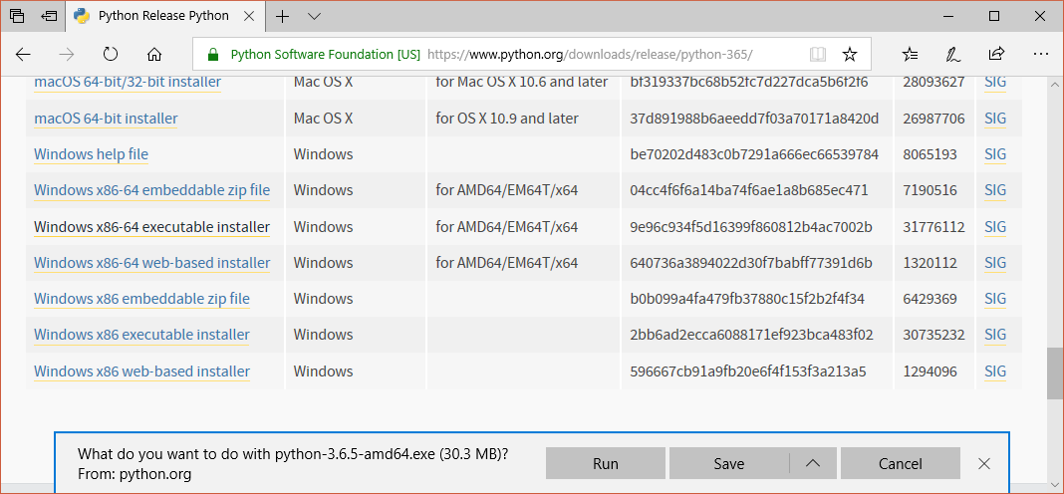Download Windows x86-64 embeddable zip file
Viewport: 1064px width, 494px height.
pos(152,190)
